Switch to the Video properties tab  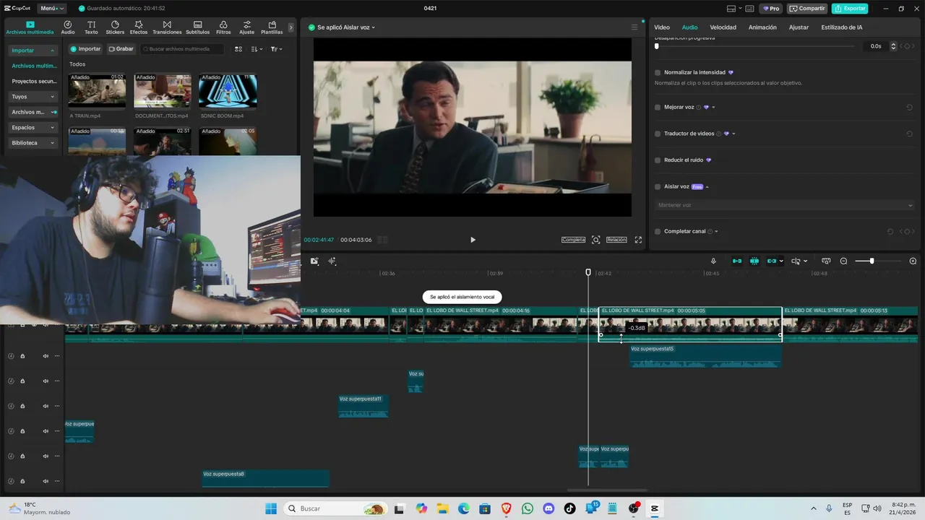[x=662, y=27]
